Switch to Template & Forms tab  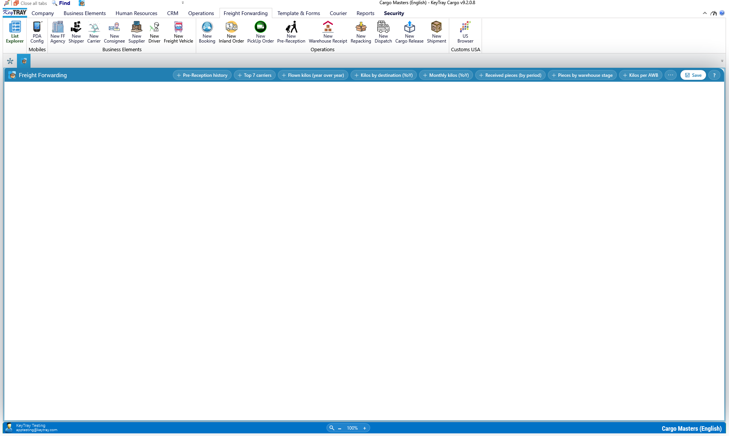coord(299,13)
